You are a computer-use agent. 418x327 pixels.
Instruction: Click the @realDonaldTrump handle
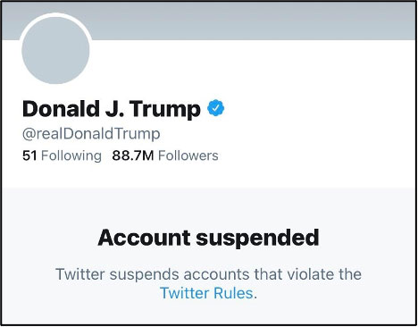(91, 134)
